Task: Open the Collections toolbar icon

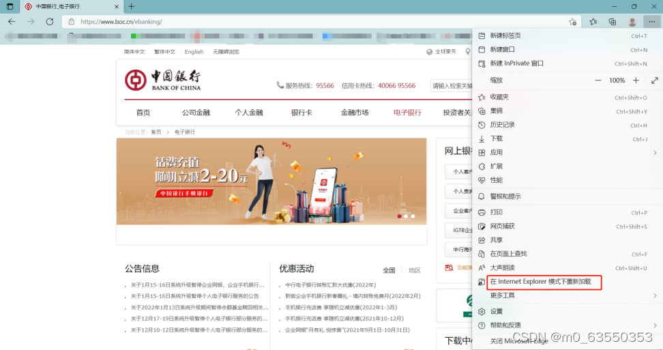Action: click(x=613, y=22)
